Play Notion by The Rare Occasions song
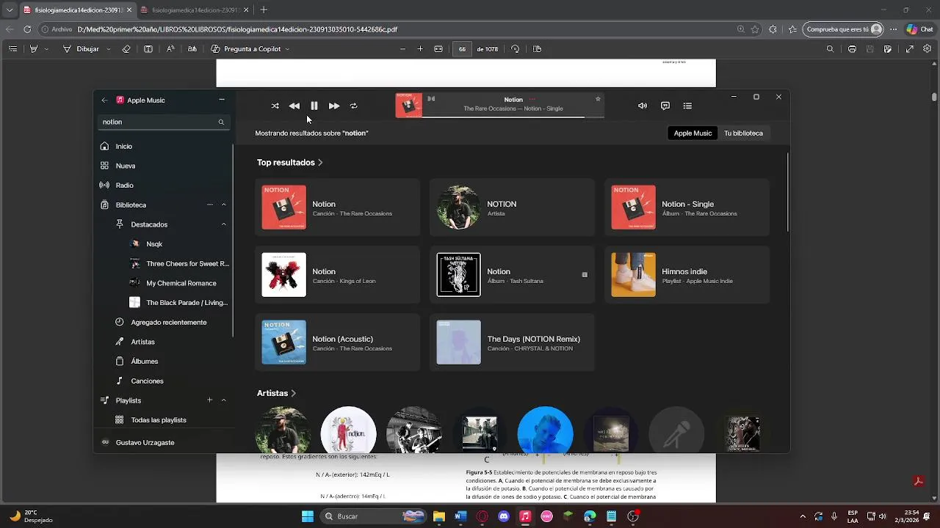Viewport: 940px width, 528px height. click(x=337, y=208)
